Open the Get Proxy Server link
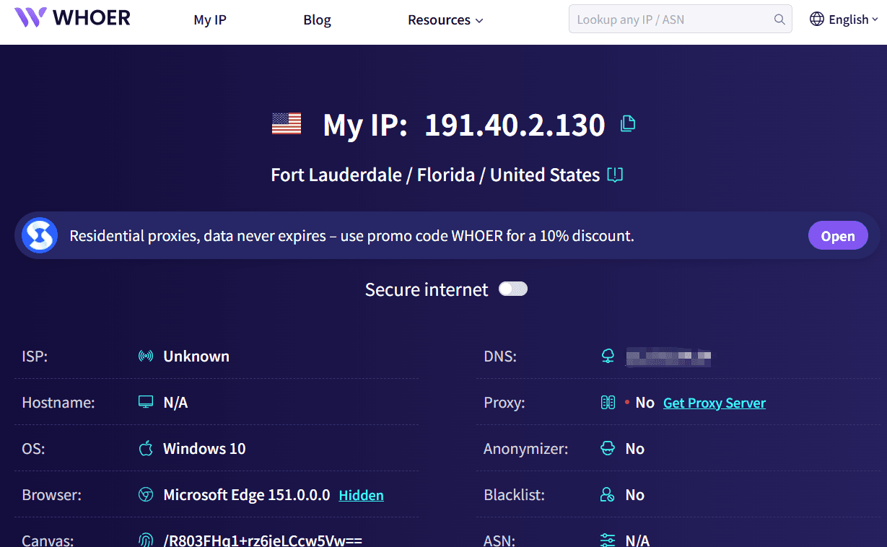Viewport: 887px width, 547px height. (715, 403)
